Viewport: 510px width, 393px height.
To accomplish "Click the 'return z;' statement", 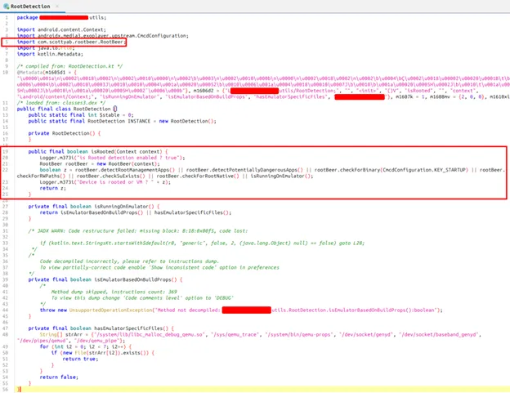I will [x=52, y=188].
